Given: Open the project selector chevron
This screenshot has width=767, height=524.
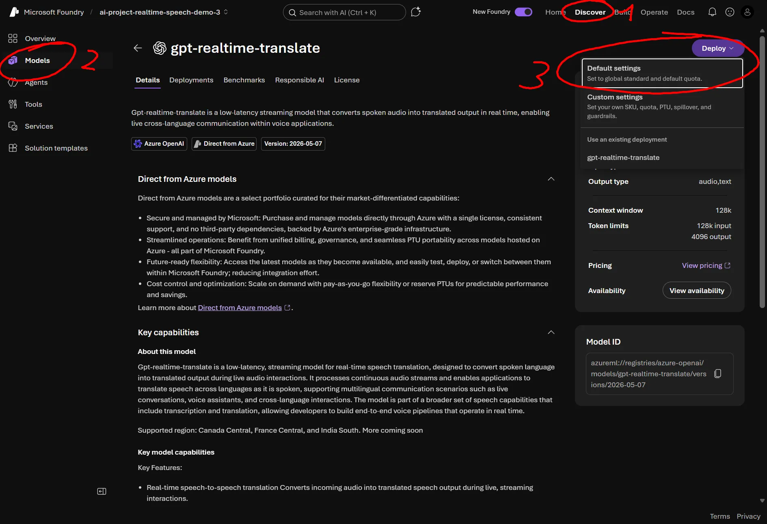Looking at the screenshot, I should click(226, 12).
